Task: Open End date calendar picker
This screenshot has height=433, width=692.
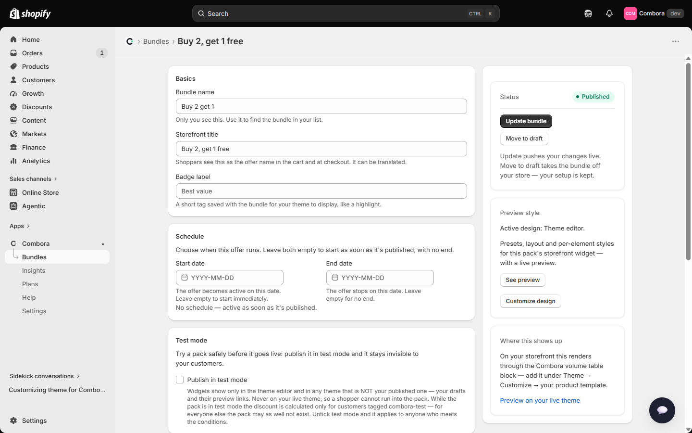Action: click(335, 278)
